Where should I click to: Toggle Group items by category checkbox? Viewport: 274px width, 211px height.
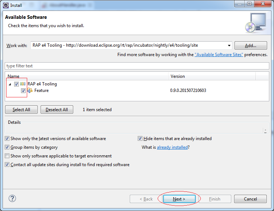tap(7, 147)
